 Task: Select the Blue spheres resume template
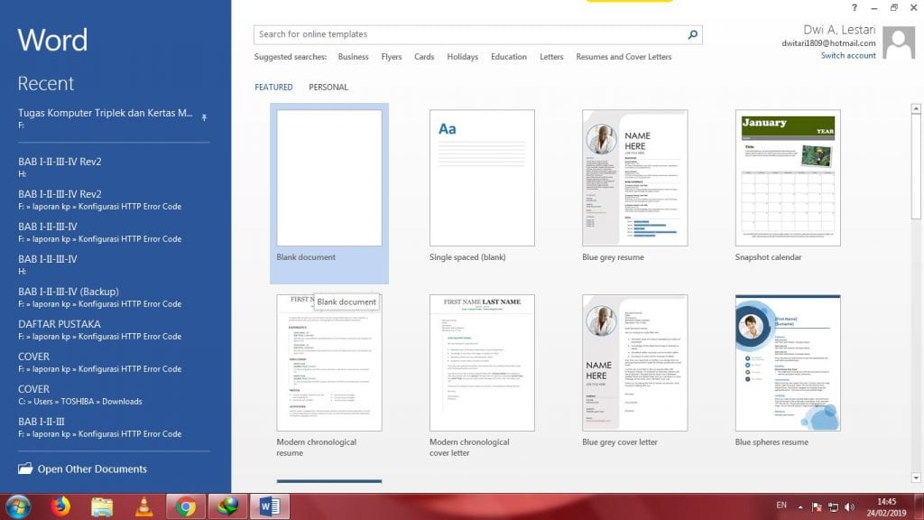788,363
